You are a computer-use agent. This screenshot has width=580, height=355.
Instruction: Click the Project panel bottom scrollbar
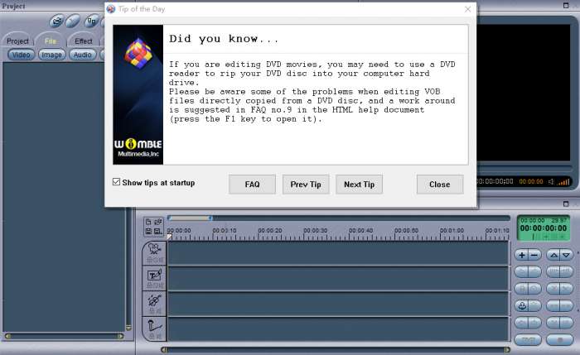[x=64, y=336]
